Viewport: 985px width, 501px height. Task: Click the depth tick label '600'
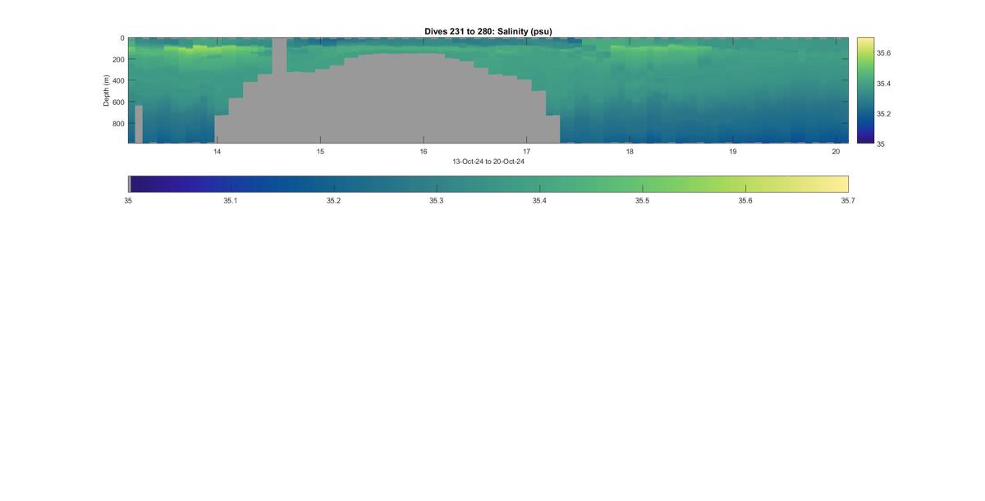[118, 102]
